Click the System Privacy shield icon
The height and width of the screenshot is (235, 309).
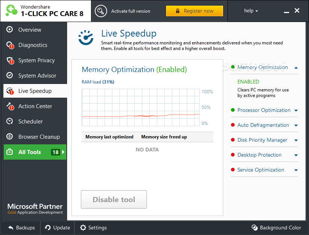coord(10,60)
